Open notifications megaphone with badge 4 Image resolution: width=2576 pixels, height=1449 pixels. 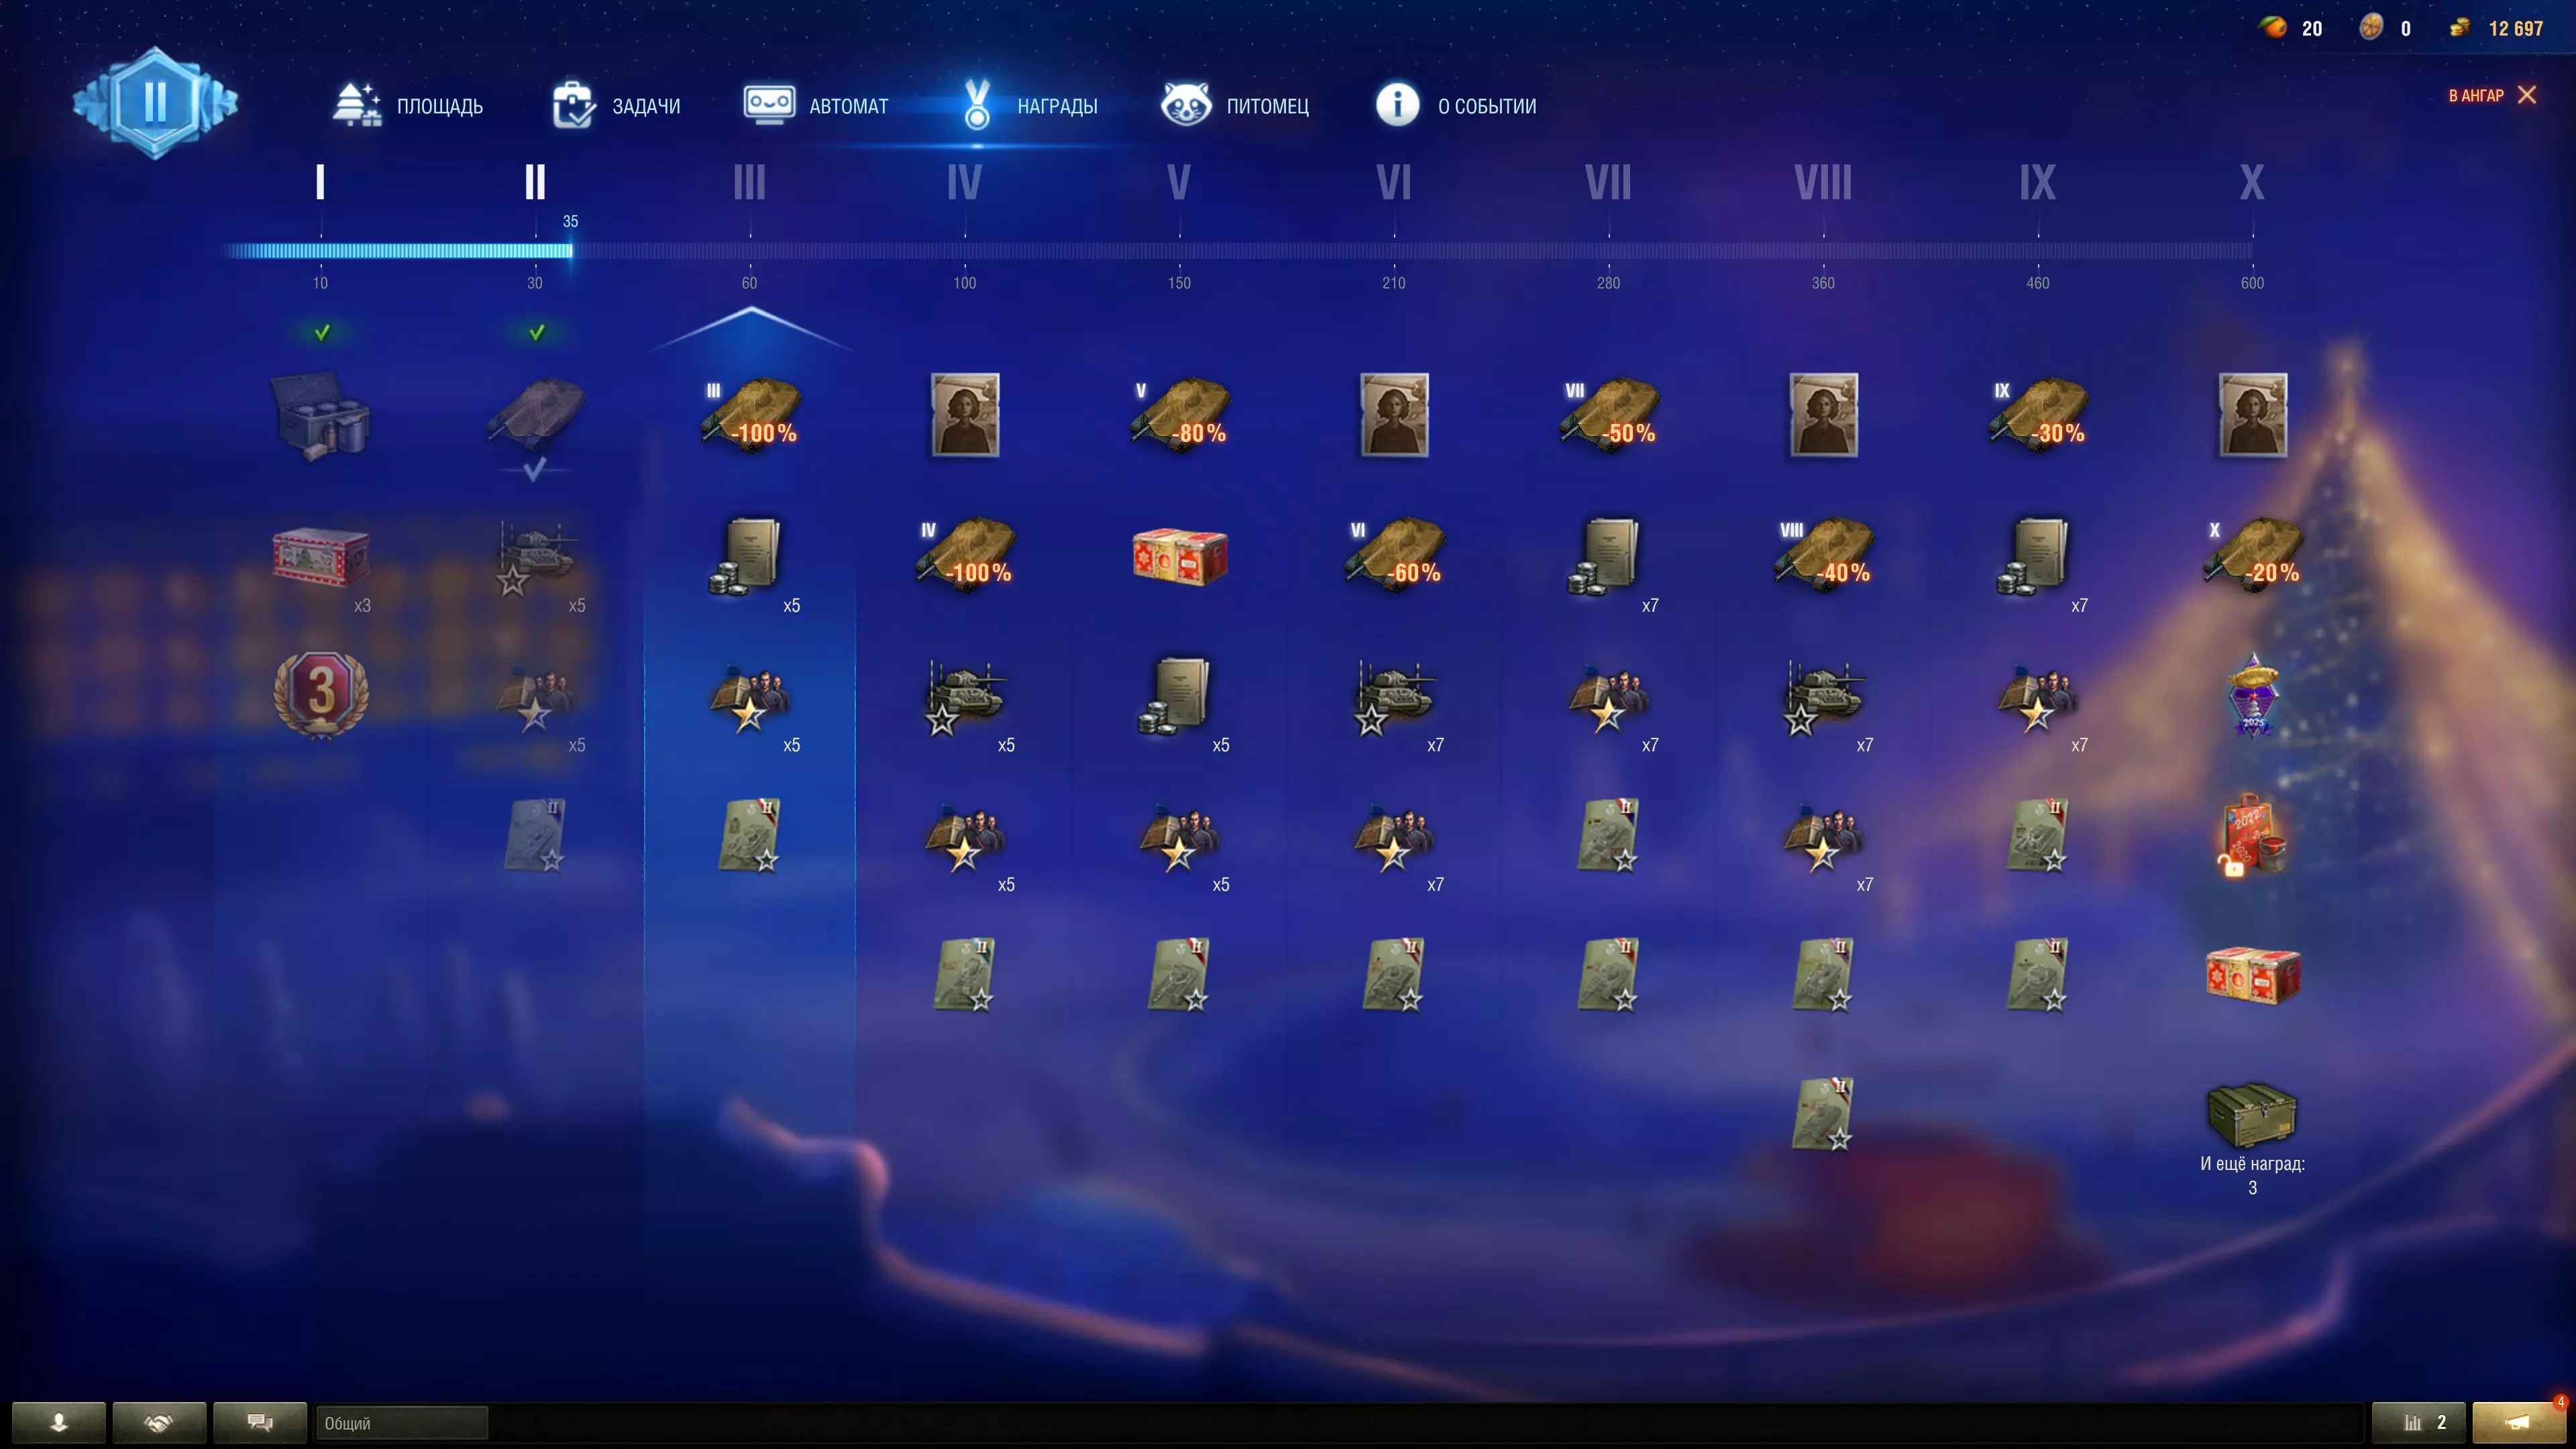(2518, 1422)
